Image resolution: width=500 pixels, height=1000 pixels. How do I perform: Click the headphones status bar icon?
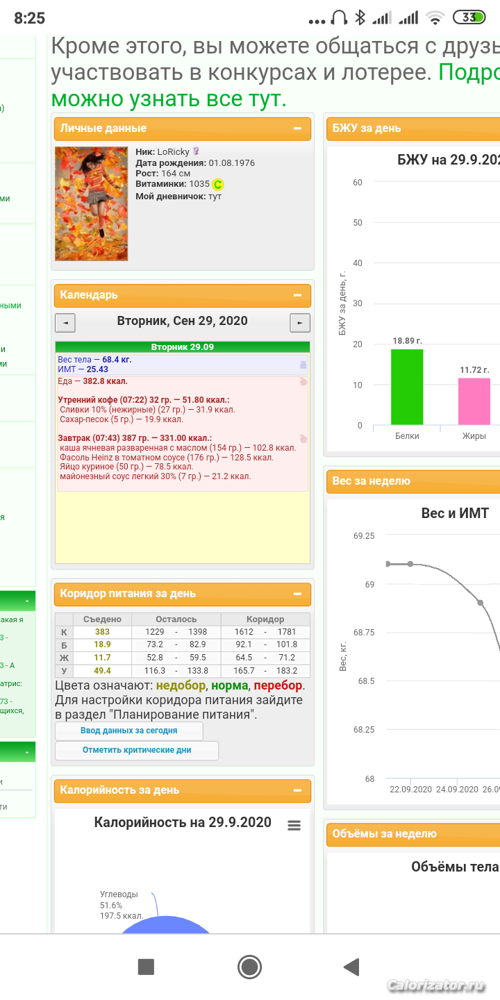point(339,17)
